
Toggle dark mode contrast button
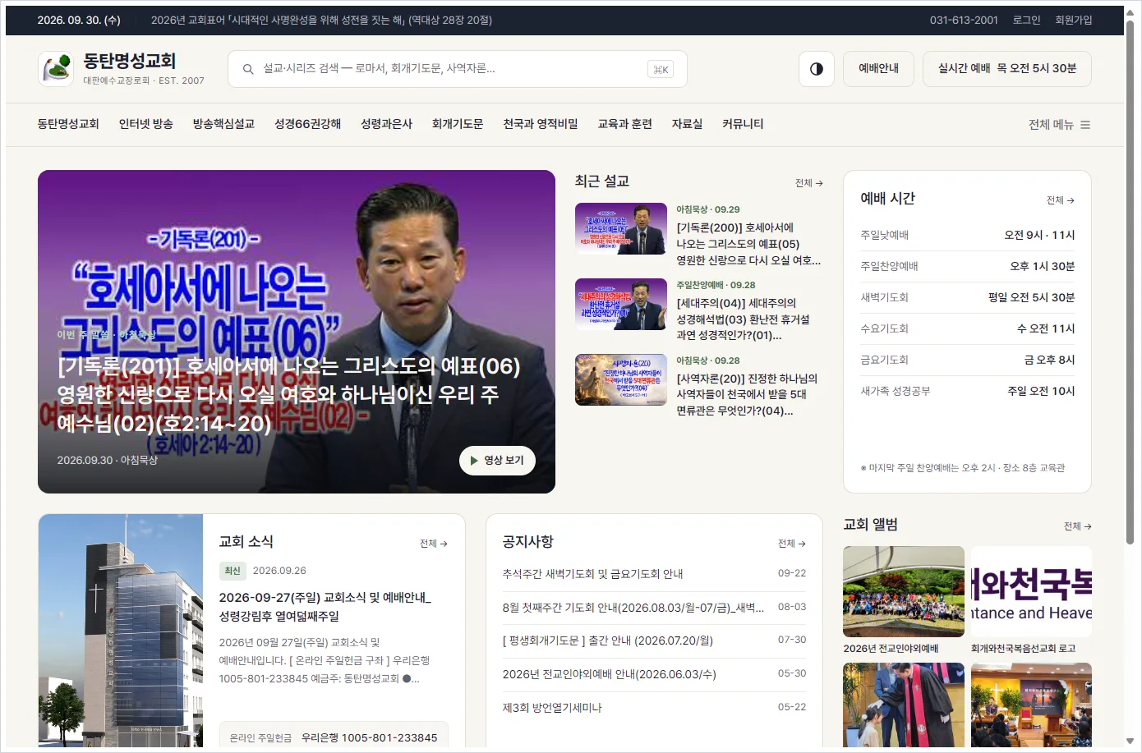[817, 69]
